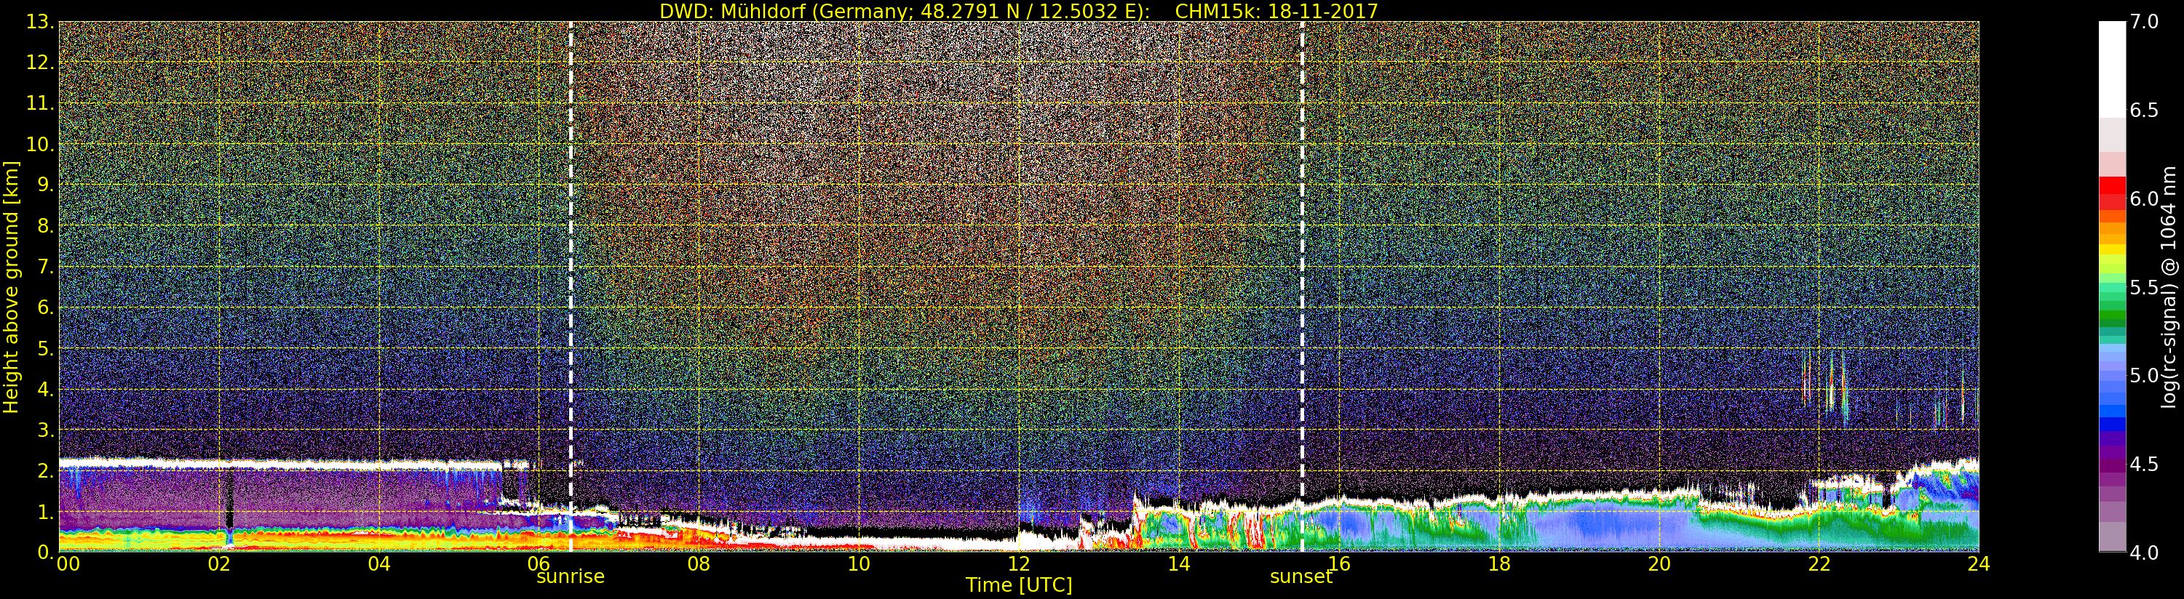Click the 13 km tick on the height axis
Image resolution: width=2184 pixels, height=599 pixels.
[x=40, y=22]
